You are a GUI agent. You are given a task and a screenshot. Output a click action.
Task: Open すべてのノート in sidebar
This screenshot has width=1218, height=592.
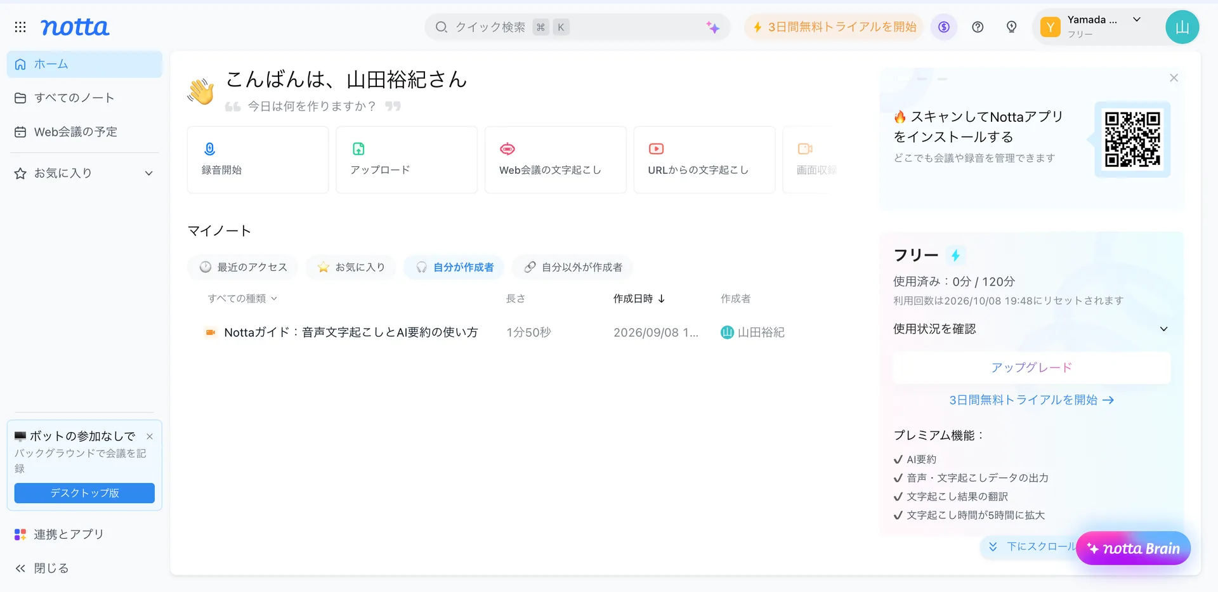point(84,98)
